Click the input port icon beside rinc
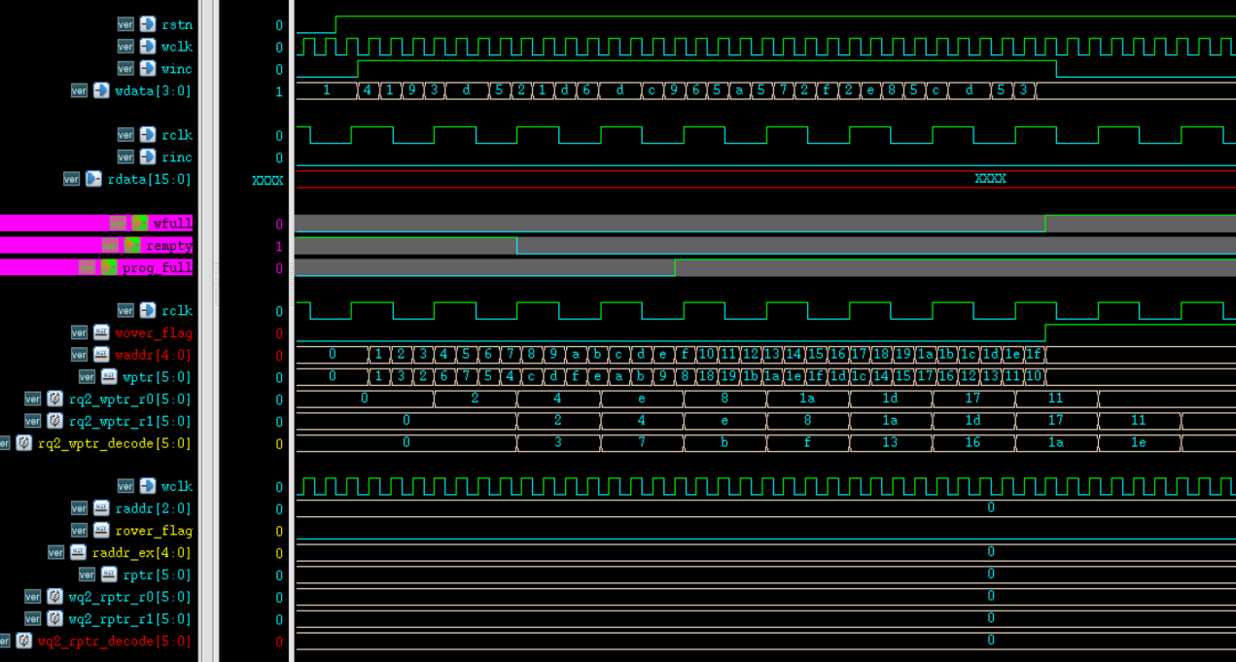1236x662 pixels. [148, 157]
